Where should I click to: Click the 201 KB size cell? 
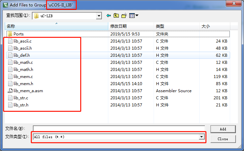point(220,98)
